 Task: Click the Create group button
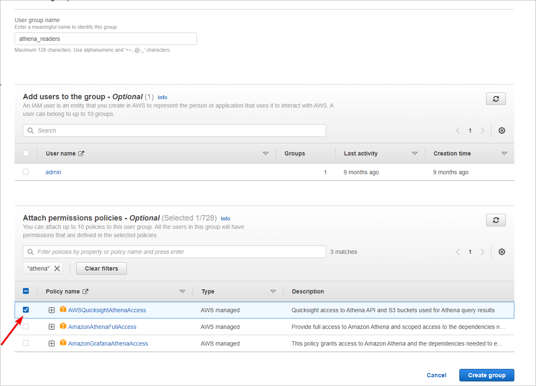(486, 375)
